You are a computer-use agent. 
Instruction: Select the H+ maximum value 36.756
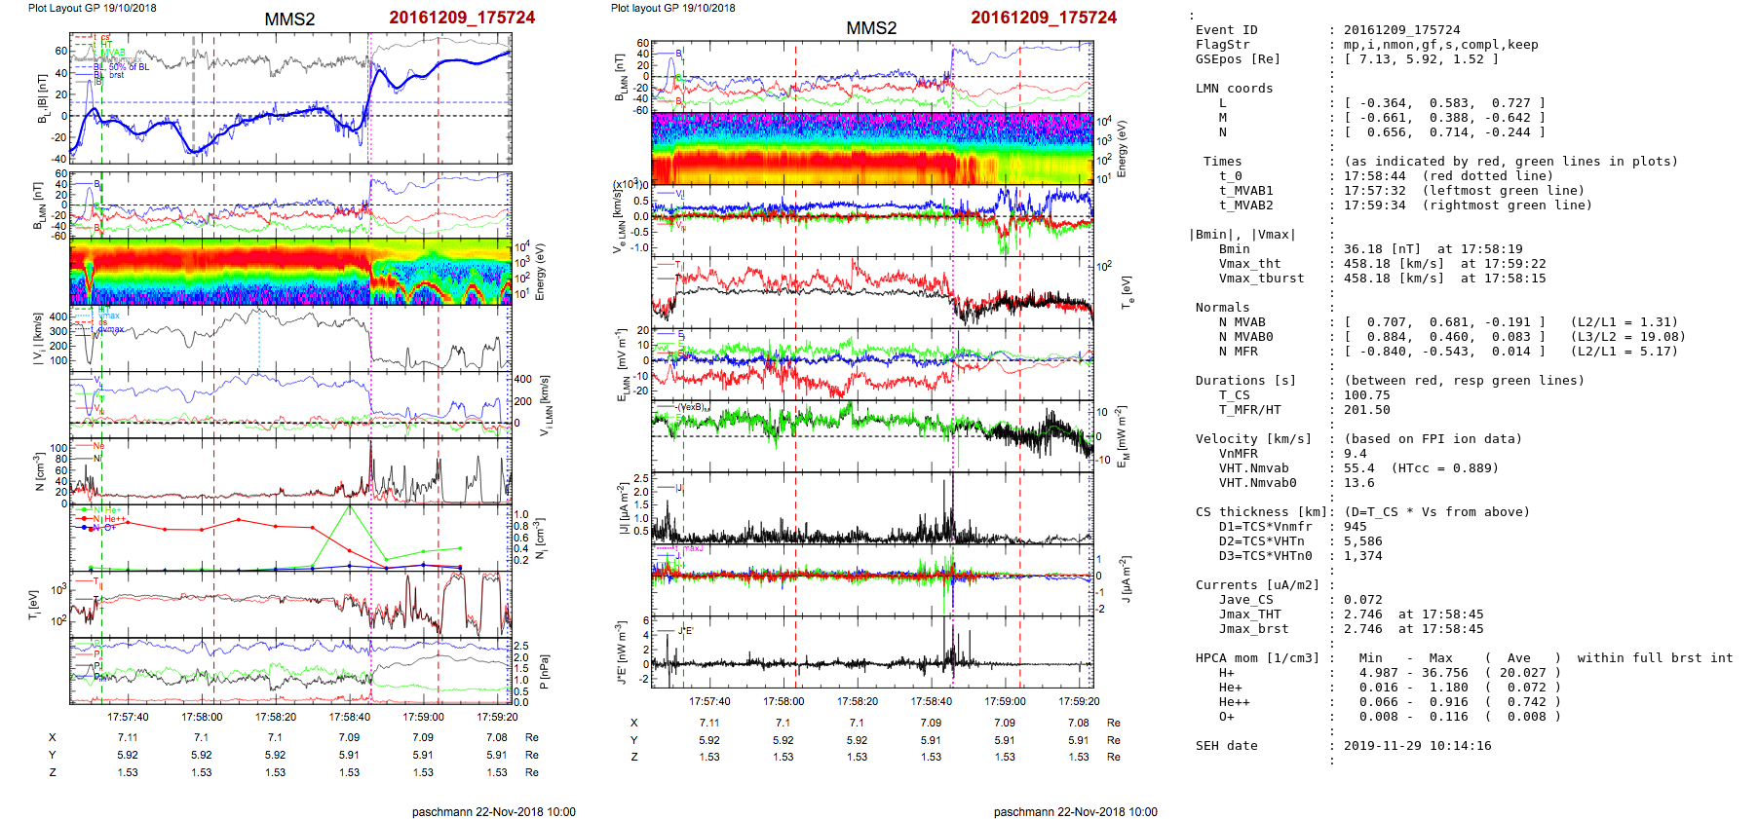1445,673
